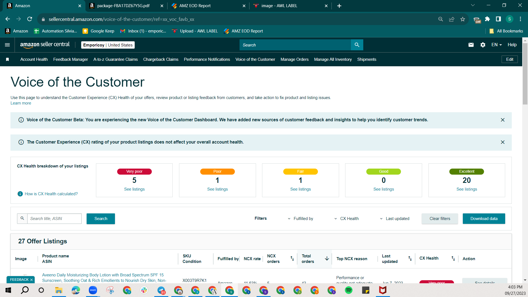The height and width of the screenshot is (297, 528).
Task: Click the Amazon Seller Central logo
Action: [45, 45]
